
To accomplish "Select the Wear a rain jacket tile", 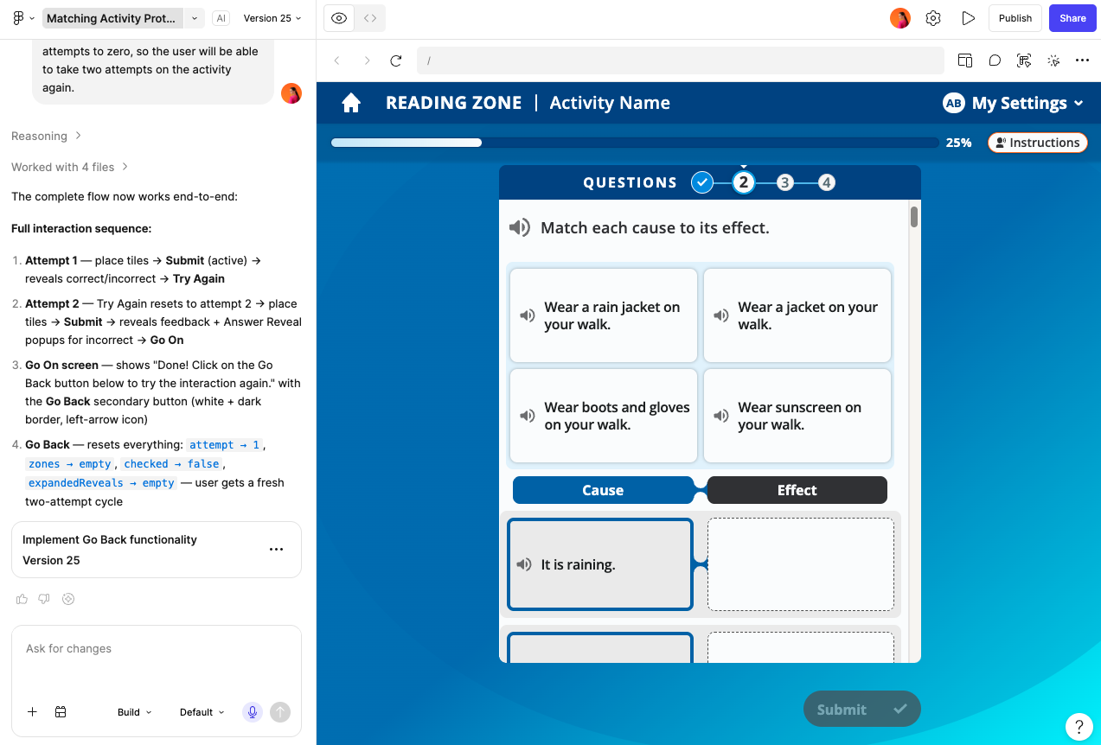I will [604, 315].
